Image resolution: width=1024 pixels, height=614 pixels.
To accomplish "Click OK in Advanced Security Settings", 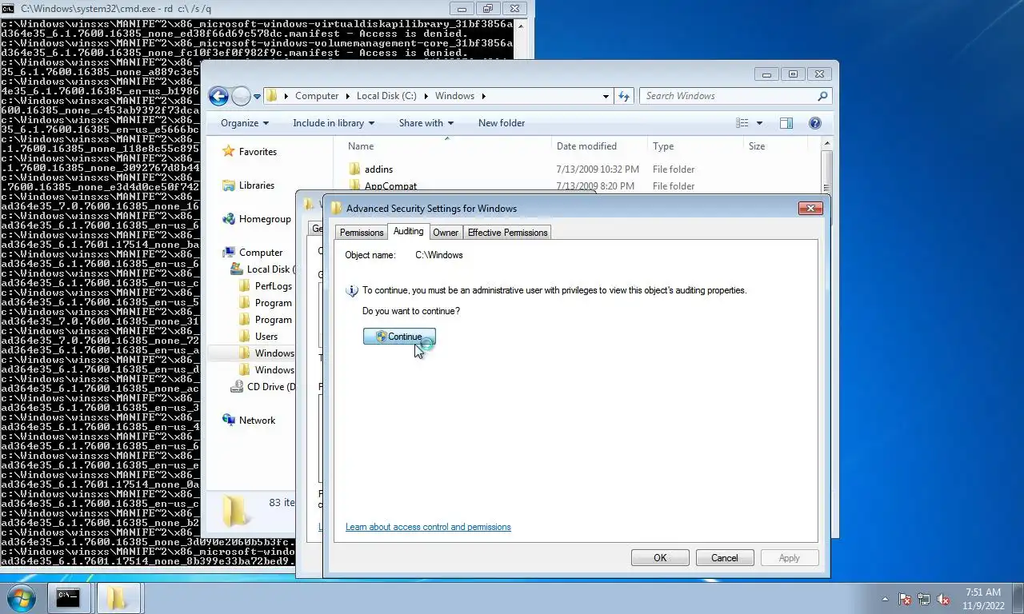I will point(660,558).
